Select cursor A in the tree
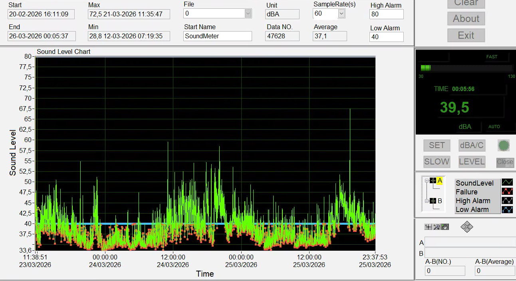The image size is (516, 281). click(440, 181)
